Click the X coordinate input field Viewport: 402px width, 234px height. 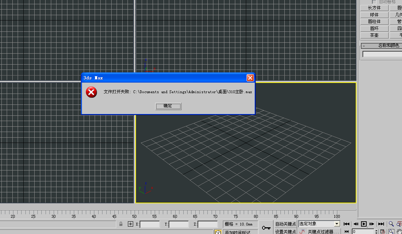click(x=150, y=224)
